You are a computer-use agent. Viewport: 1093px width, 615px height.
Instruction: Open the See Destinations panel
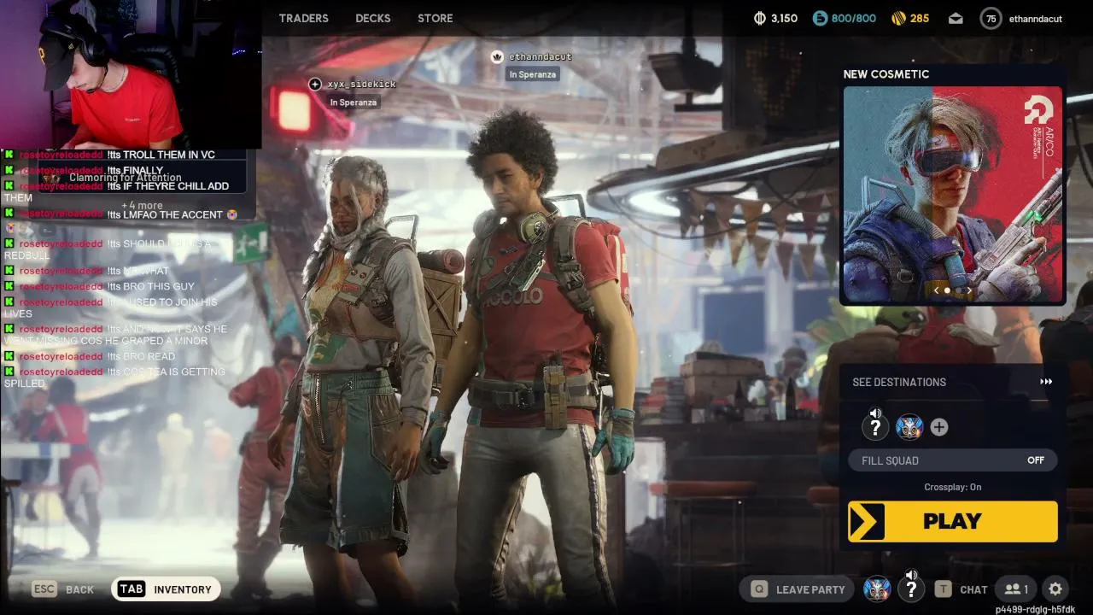click(x=953, y=382)
